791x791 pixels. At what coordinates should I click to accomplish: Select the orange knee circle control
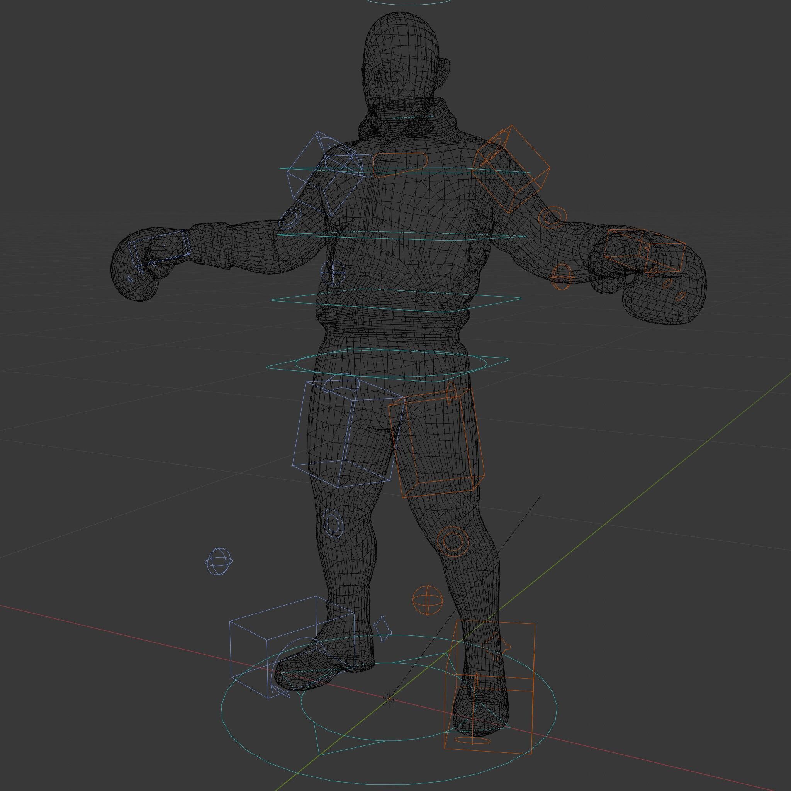click(452, 541)
